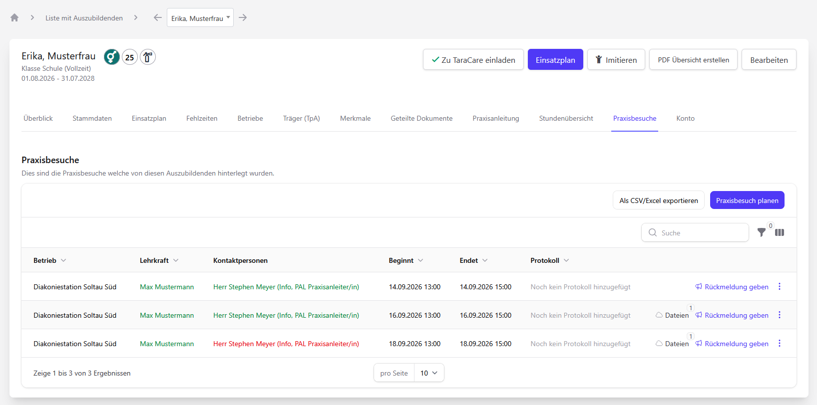Screen dimensions: 817x405
Task: Switch to the Praxisanleitung tab
Action: pyautogui.click(x=496, y=118)
